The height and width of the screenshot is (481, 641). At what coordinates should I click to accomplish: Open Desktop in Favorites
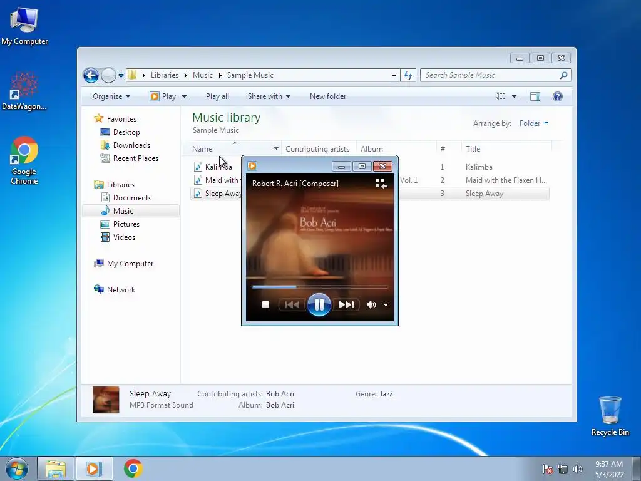point(126,132)
